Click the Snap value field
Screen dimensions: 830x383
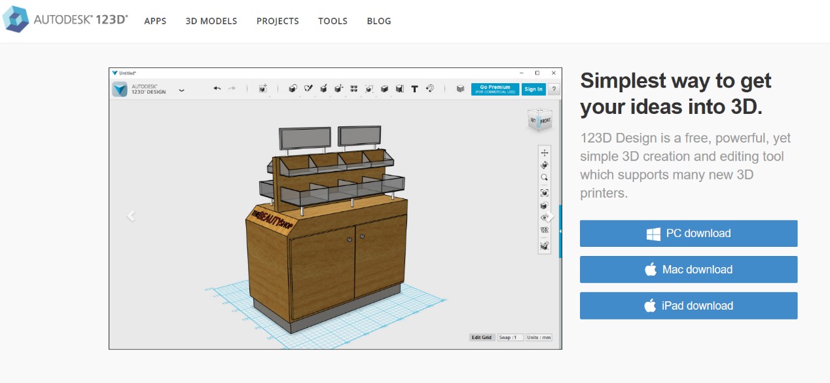(510, 337)
